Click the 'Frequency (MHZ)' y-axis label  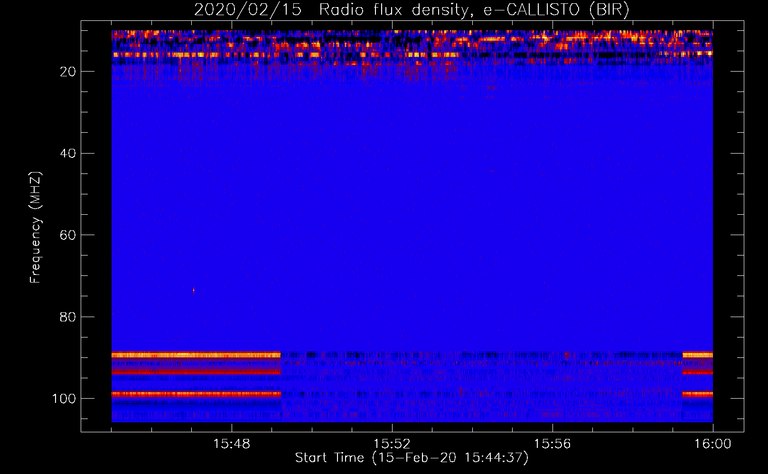tap(36, 228)
